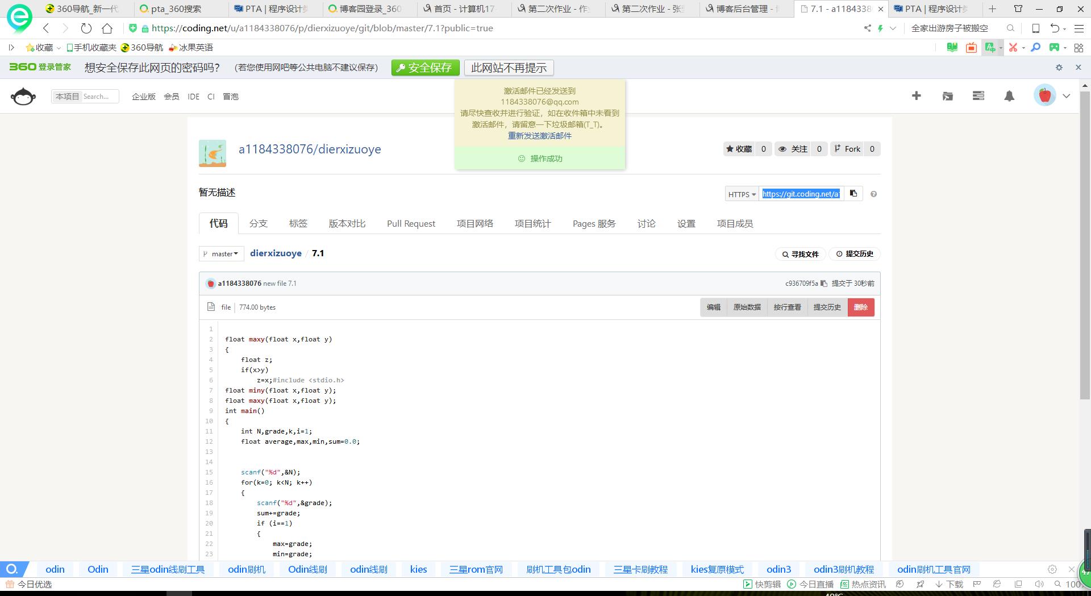Click the browser share icon
This screenshot has width=1091, height=596.
tap(867, 28)
